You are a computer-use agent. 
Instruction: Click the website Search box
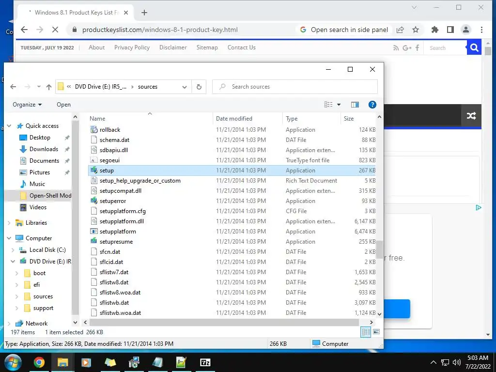tap(445, 48)
